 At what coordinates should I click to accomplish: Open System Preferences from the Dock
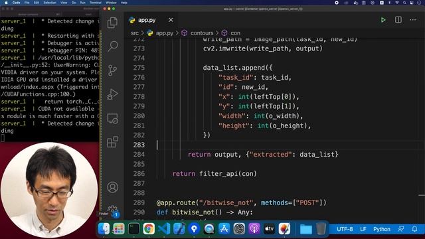click(239, 228)
